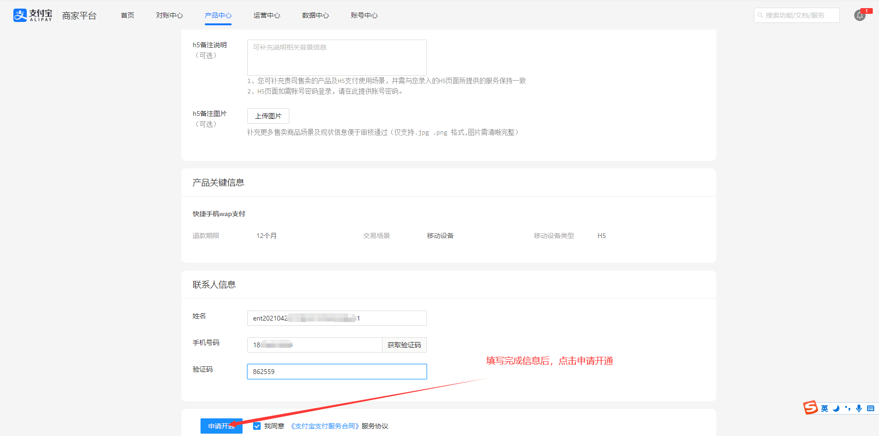The width and height of the screenshot is (879, 436).
Task: Open the notification bell icon
Action: pyautogui.click(x=859, y=15)
